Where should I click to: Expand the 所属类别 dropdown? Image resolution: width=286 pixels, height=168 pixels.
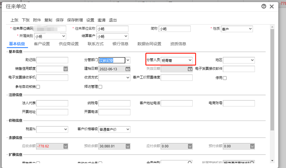tap(64, 36)
